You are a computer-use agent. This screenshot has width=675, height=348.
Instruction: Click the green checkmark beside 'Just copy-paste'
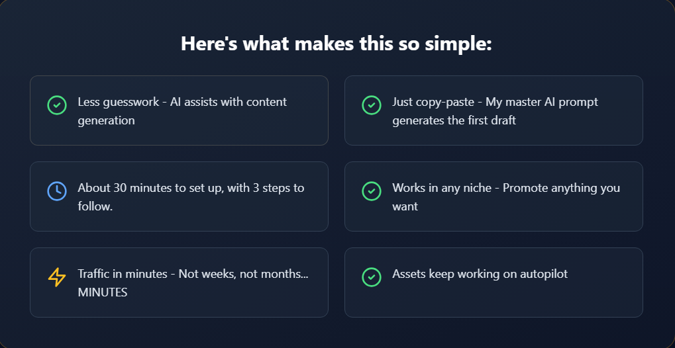tap(372, 105)
